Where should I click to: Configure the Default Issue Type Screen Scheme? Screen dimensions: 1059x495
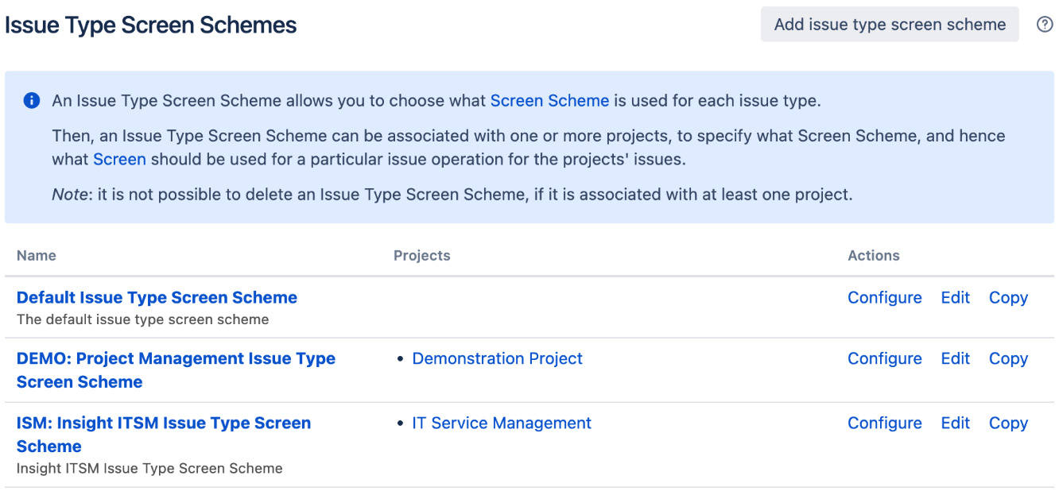coord(884,297)
